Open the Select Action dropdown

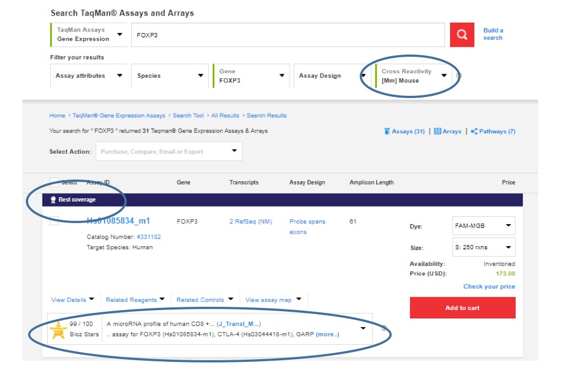click(x=169, y=151)
